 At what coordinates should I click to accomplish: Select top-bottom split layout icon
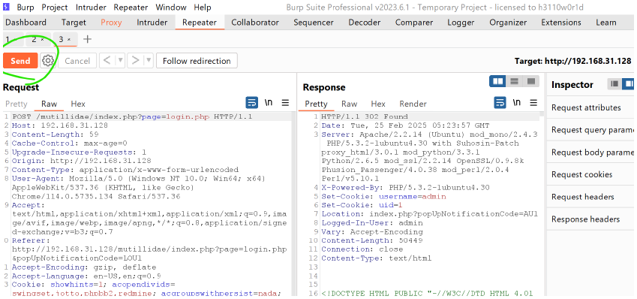[515, 81]
